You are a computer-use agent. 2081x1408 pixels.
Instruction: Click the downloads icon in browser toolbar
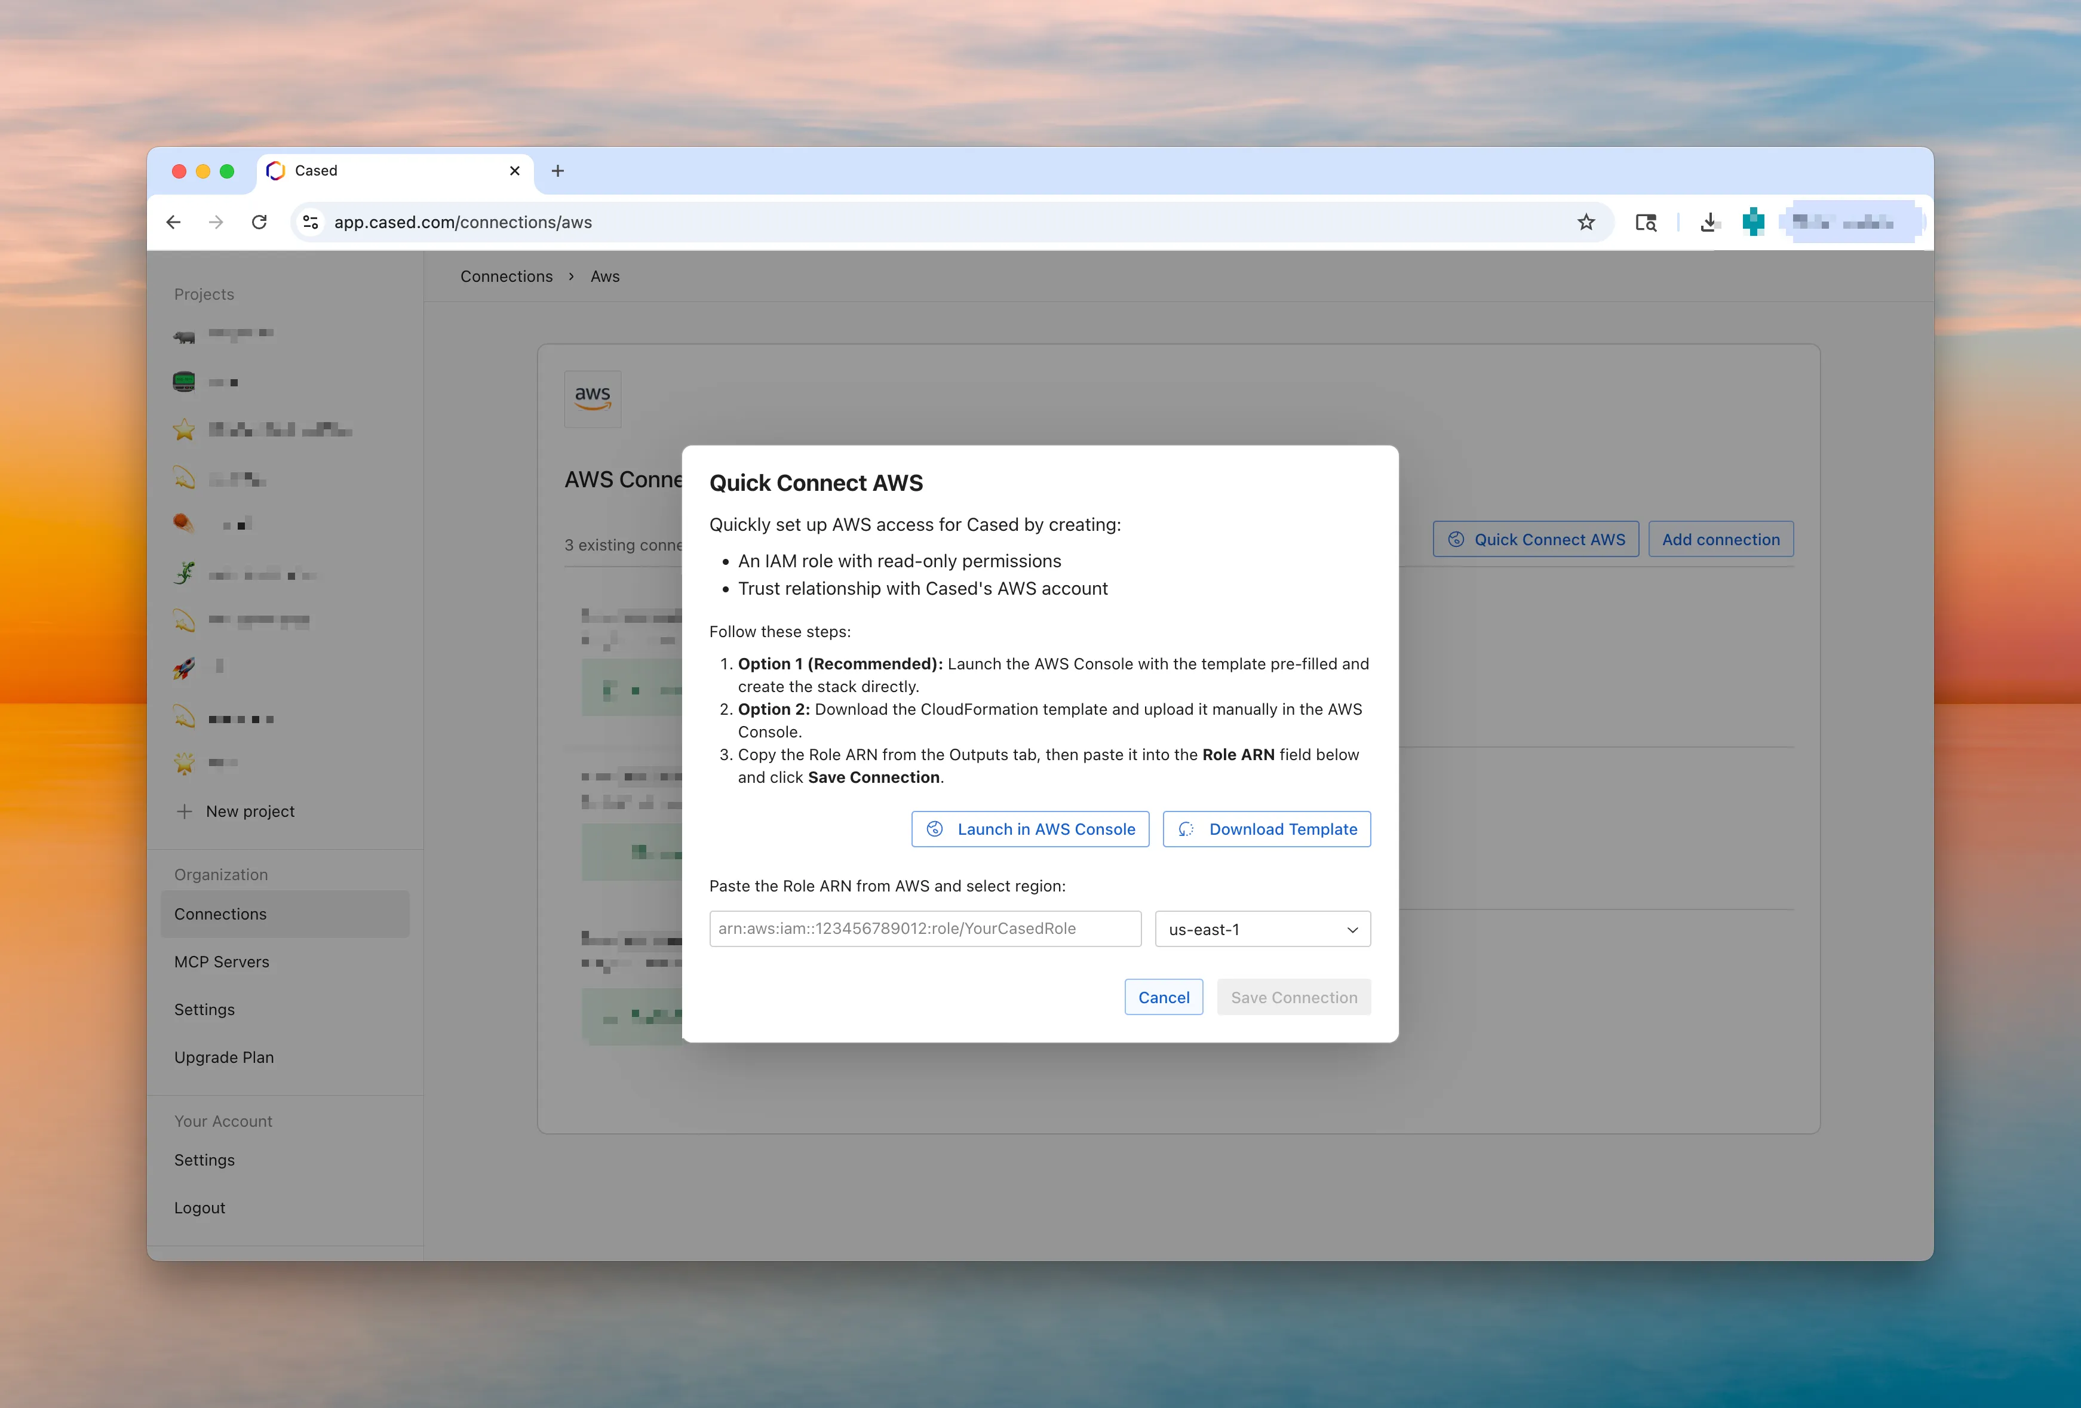click(1709, 222)
